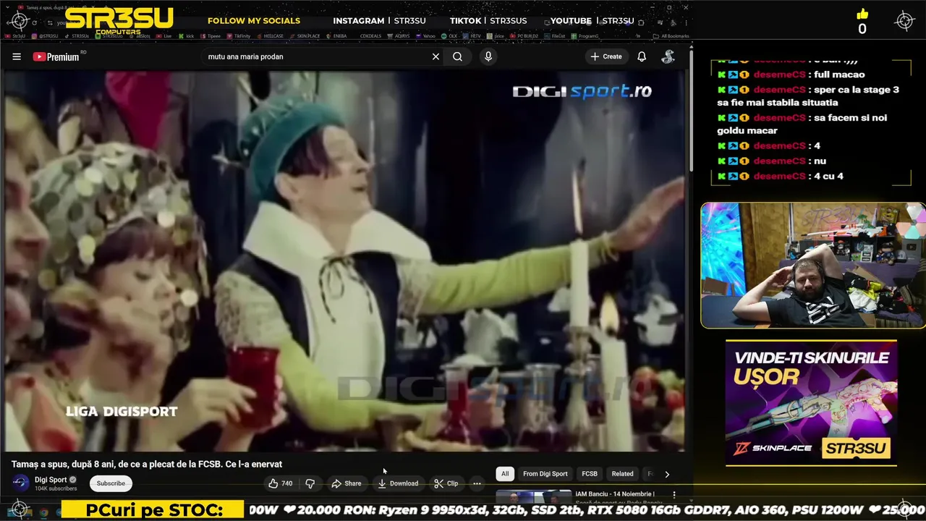Dislike the video
Image resolution: width=926 pixels, height=521 pixels.
[310, 483]
